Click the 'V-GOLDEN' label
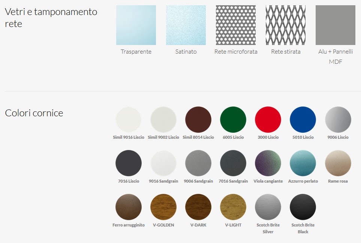This screenshot has height=243, width=361. [163, 225]
